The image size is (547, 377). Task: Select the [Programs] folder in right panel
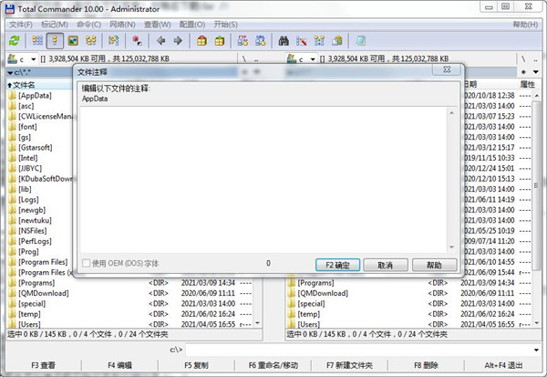click(317, 283)
